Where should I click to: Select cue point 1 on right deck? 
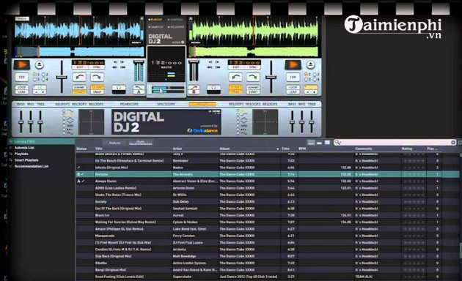tap(307, 75)
